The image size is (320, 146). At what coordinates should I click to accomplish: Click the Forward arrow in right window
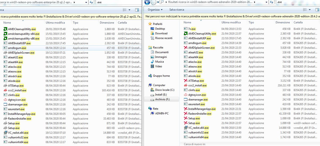pos(153,2)
